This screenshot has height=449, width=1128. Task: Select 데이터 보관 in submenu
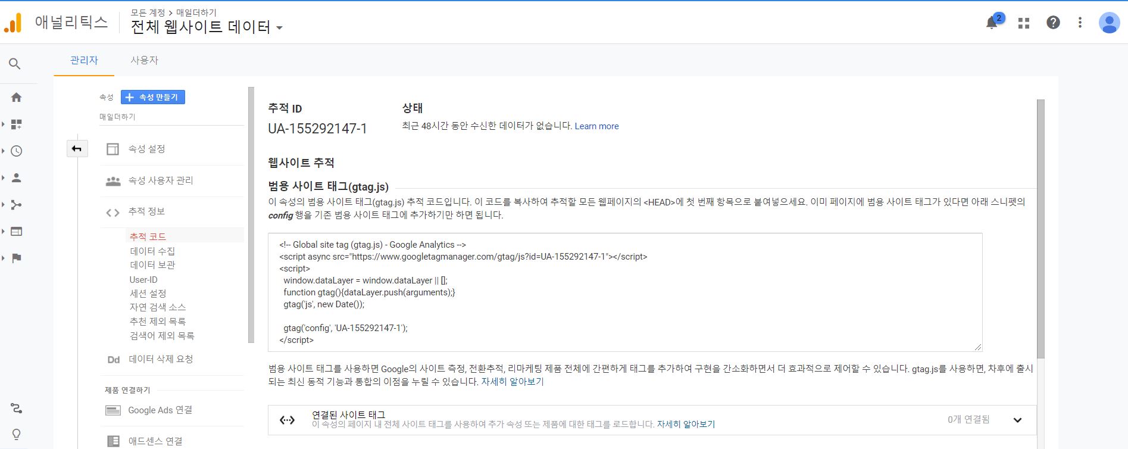click(x=152, y=265)
